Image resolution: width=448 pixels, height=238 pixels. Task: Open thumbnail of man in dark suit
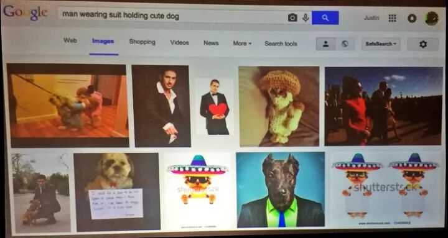tap(161, 106)
